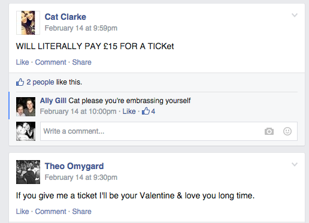The width and height of the screenshot is (309, 223).
Task: Share Theo Omygard's post
Action: pyautogui.click(x=81, y=212)
